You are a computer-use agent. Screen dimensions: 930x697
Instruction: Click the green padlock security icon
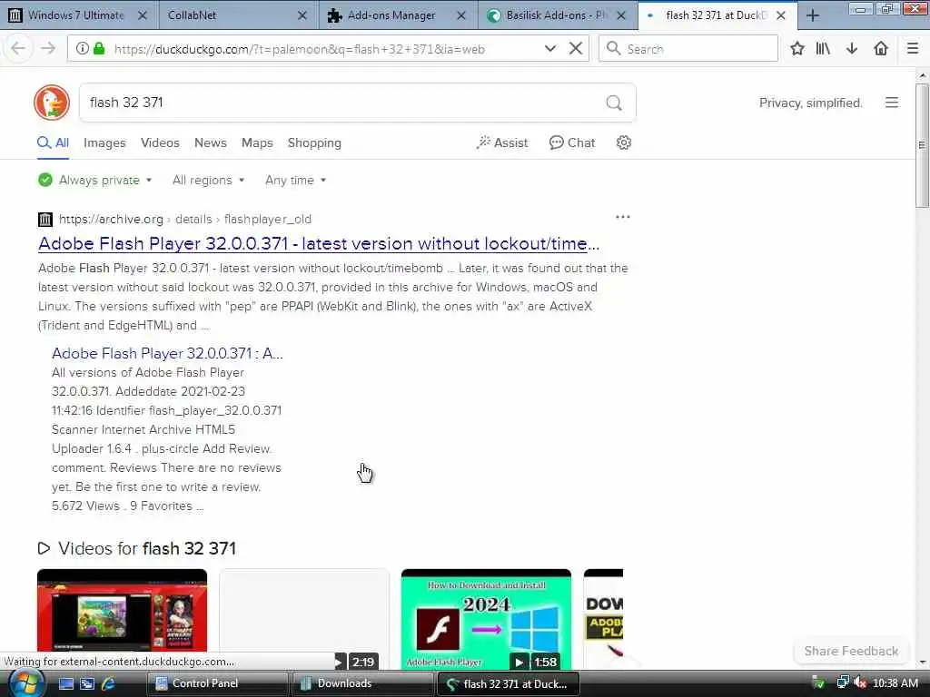tap(100, 49)
